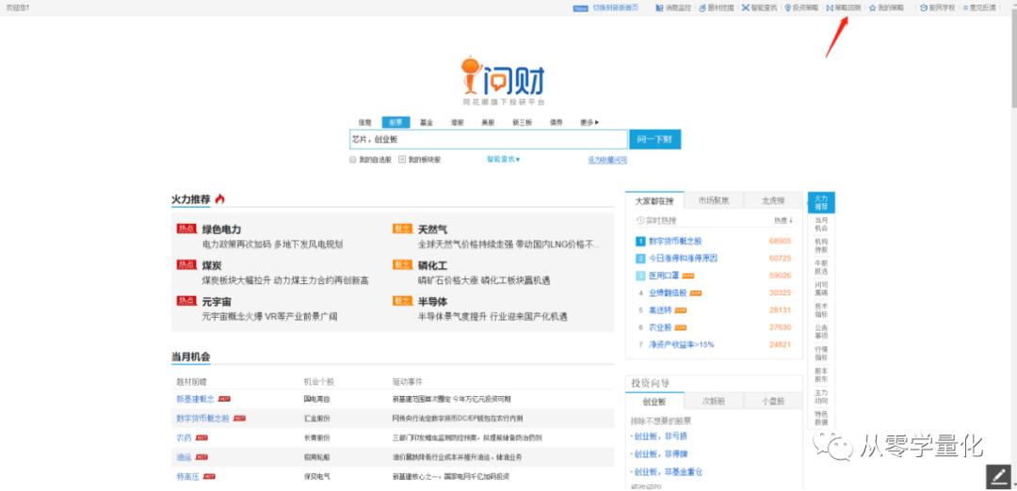Click 创业板，非基金重仓 filter link
The width and height of the screenshot is (1017, 491).
click(666, 471)
